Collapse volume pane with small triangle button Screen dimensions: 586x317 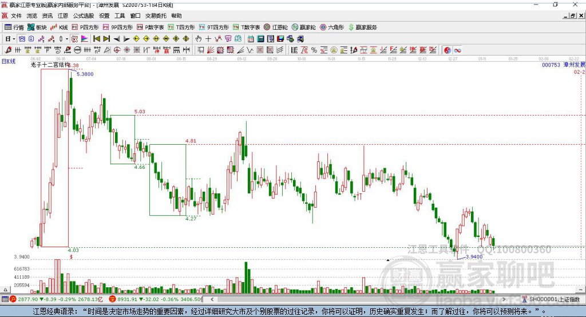point(5,289)
